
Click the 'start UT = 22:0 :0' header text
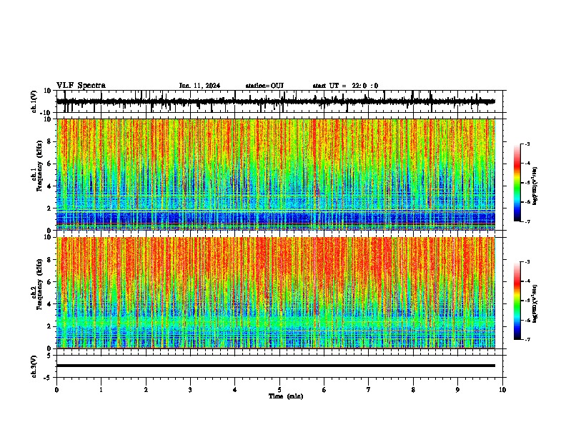point(345,86)
